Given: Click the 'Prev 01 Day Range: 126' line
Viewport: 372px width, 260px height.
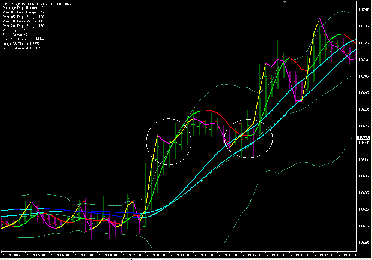Looking at the screenshot, I should (x=23, y=12).
